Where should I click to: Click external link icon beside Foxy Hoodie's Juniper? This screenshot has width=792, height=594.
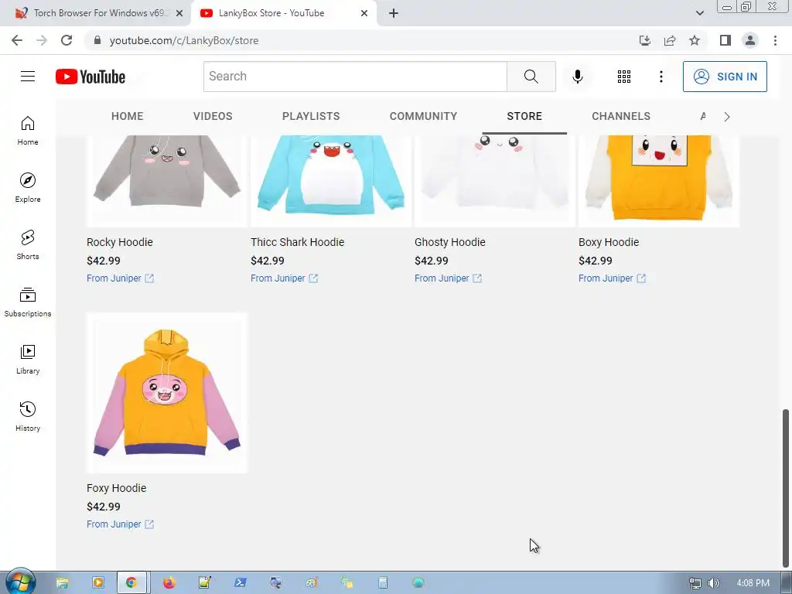[149, 524]
